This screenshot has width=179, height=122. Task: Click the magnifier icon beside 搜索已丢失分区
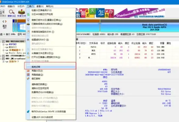tap(28, 20)
